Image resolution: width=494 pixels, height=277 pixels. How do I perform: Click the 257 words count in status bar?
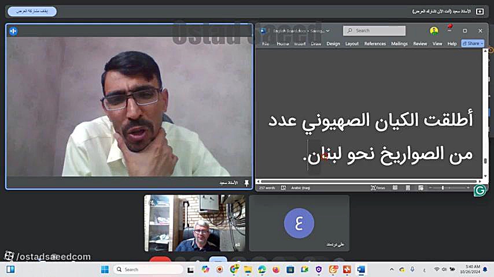(x=267, y=188)
